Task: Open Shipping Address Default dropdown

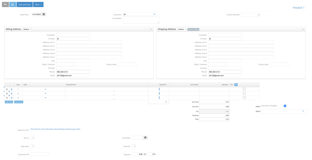Action: 182,29
